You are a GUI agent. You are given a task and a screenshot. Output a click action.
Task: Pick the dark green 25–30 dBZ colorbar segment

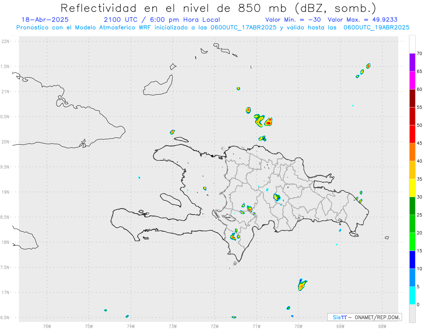tap(412, 206)
